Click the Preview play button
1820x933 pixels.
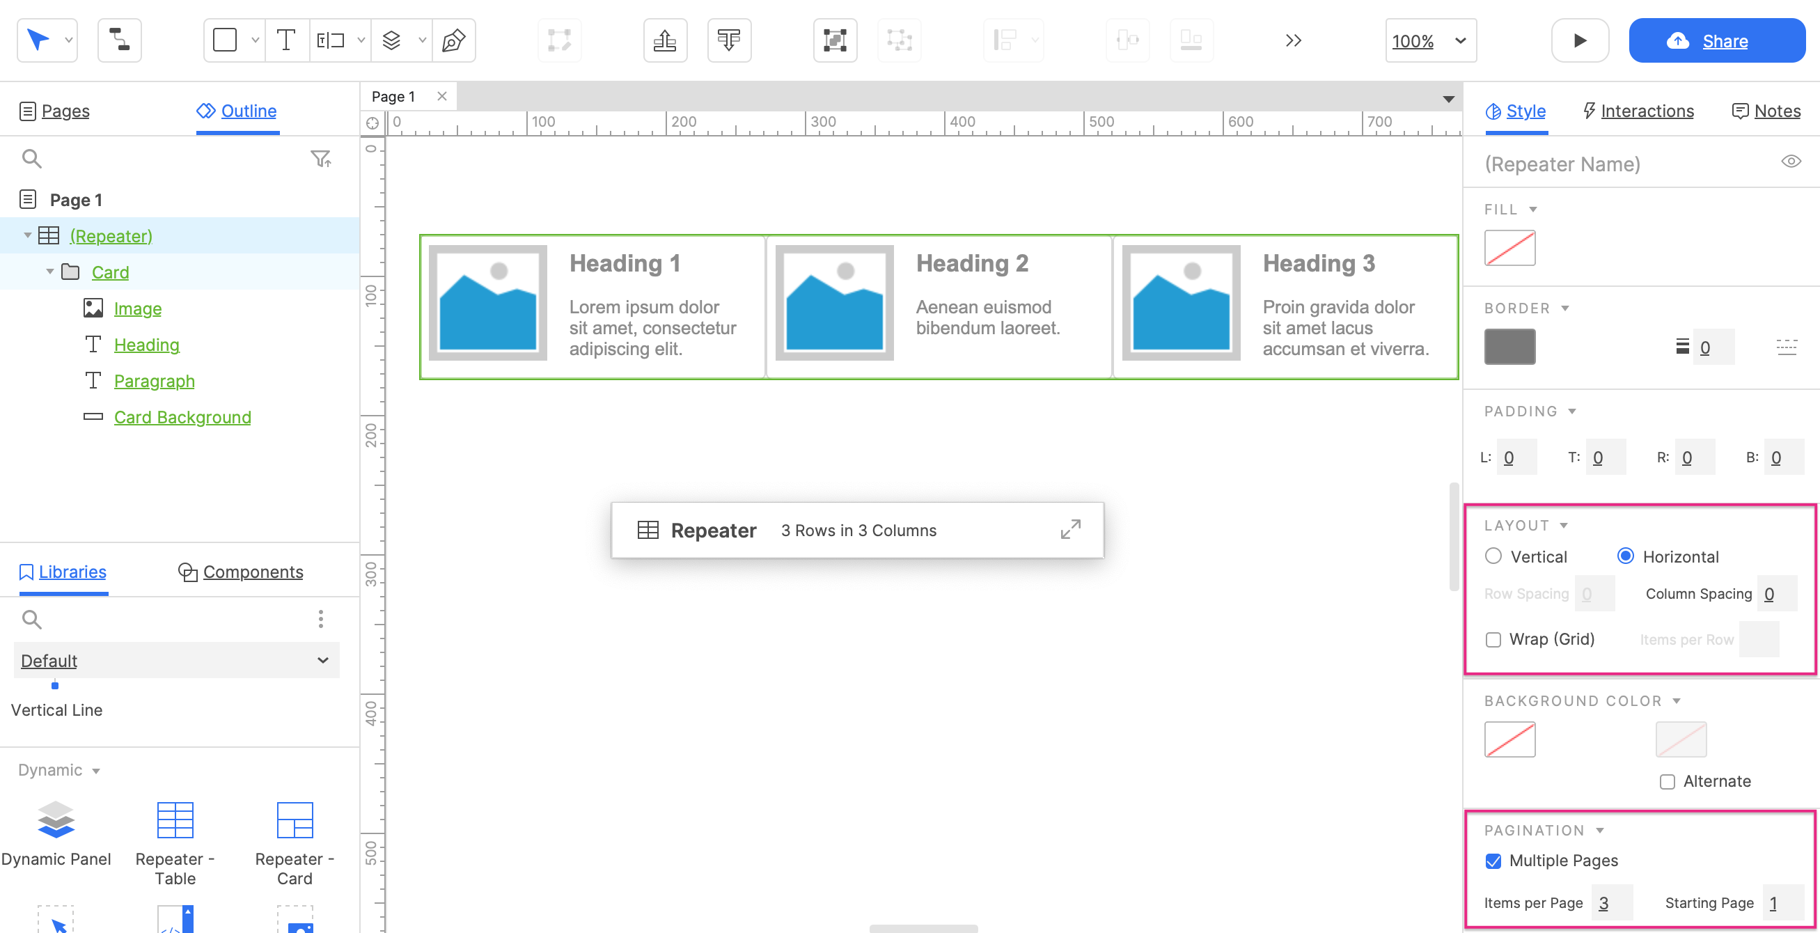pos(1580,40)
